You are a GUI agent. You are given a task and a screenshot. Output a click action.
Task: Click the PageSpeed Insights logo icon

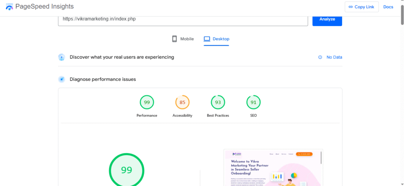[9, 7]
